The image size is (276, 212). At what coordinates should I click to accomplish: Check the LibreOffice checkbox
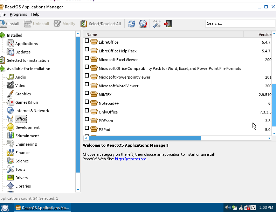click(x=87, y=41)
